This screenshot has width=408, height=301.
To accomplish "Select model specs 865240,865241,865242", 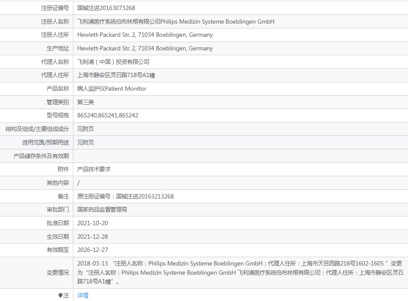I will [x=108, y=116].
